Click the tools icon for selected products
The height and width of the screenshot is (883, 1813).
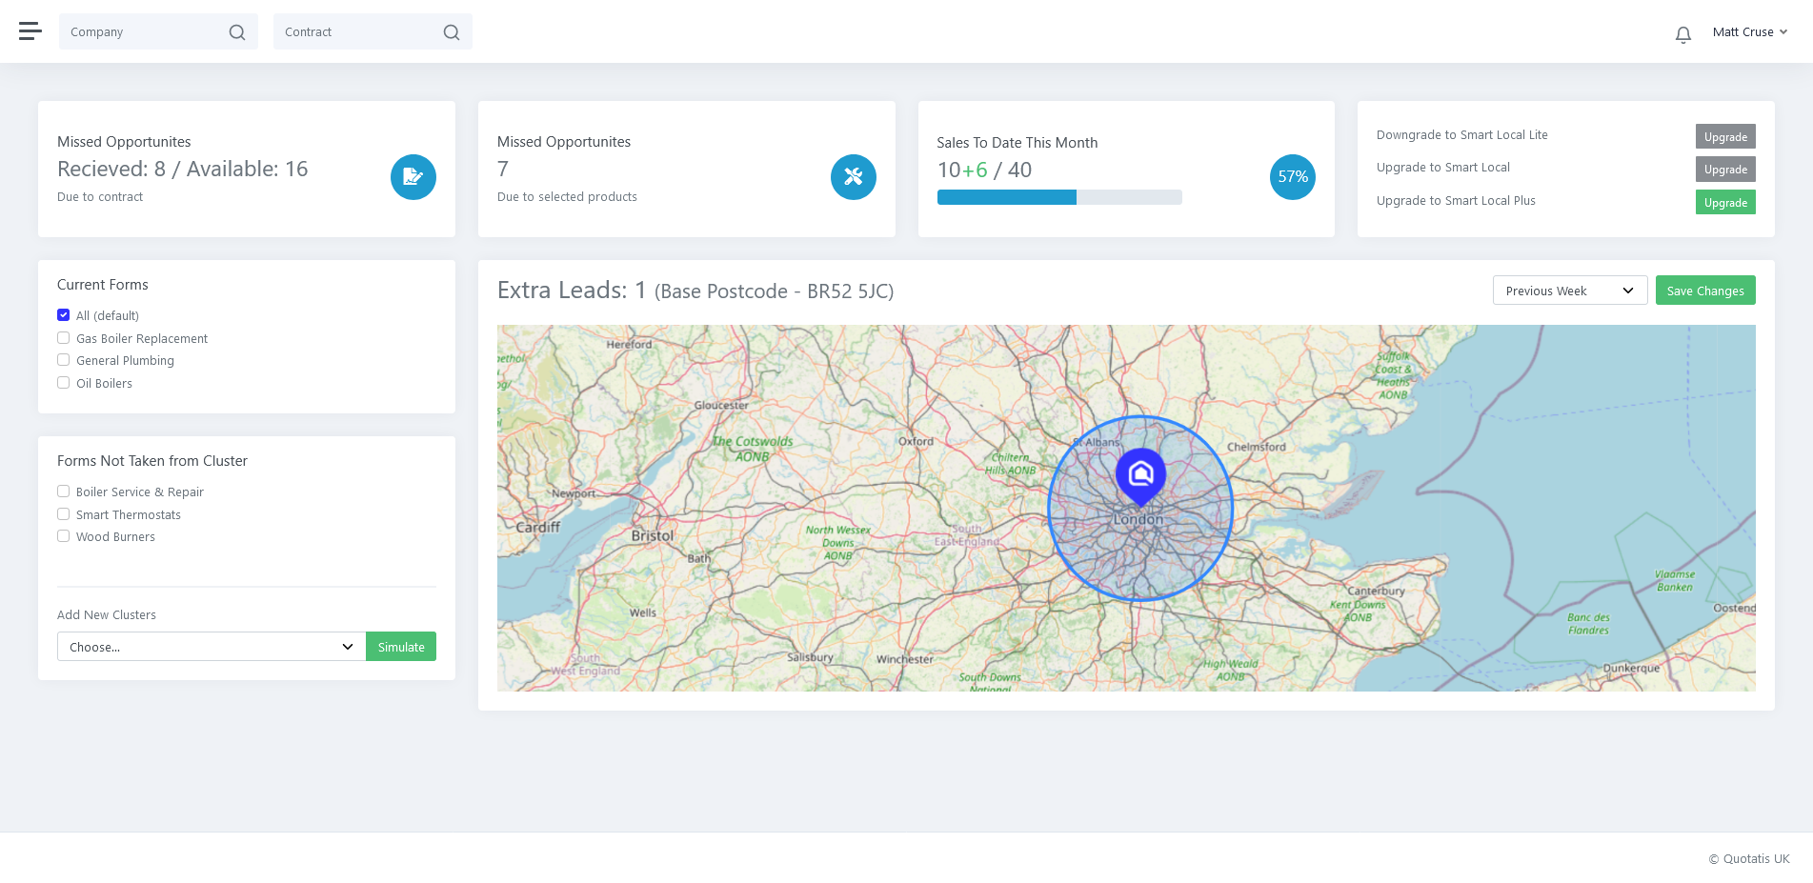[x=853, y=177]
